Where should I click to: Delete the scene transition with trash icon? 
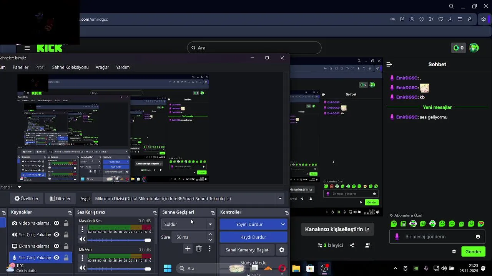tap(199, 249)
